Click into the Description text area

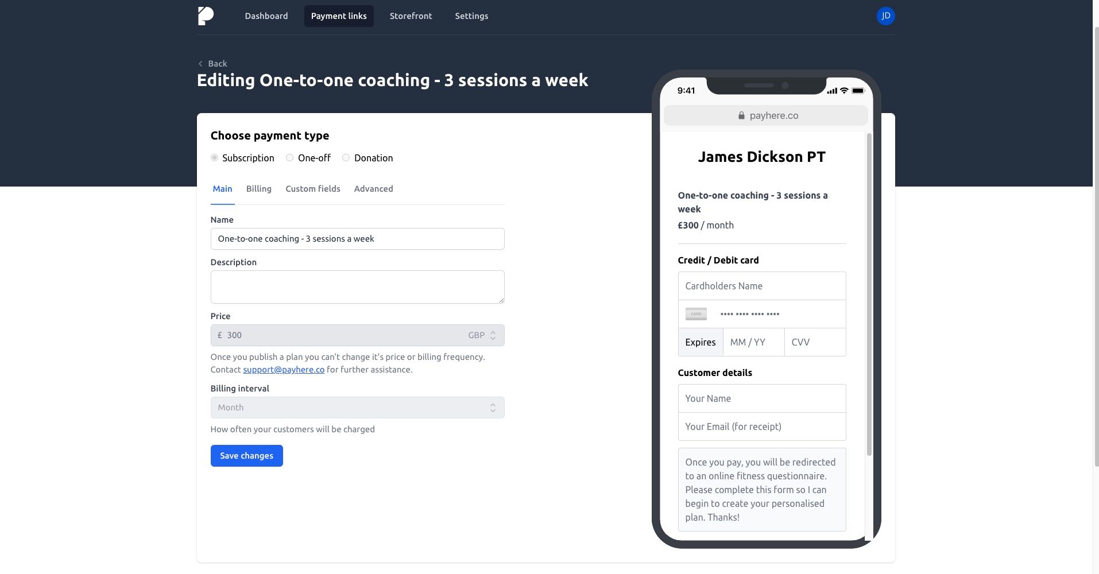pos(357,287)
